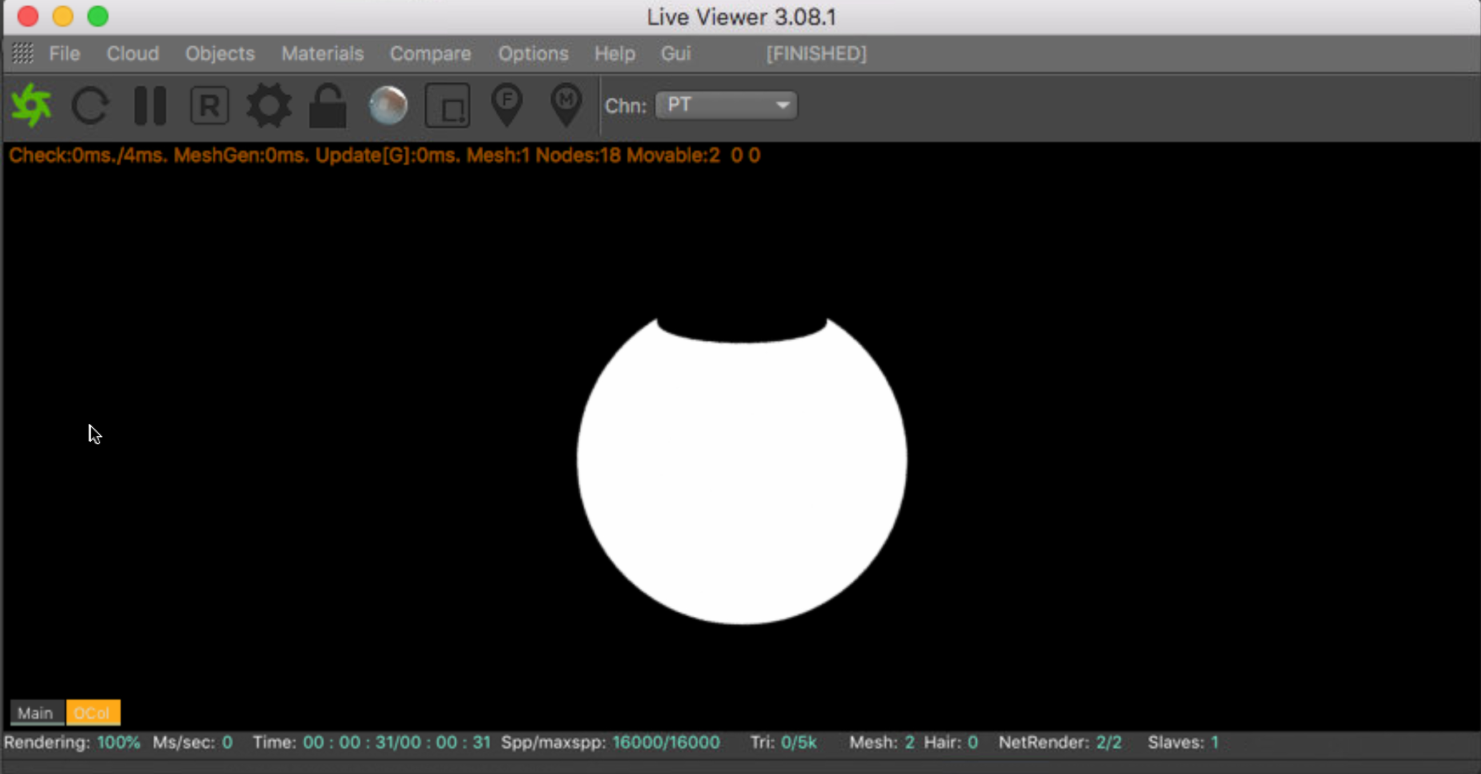This screenshot has height=774, width=1481.
Task: Click the green Octane send scene icon
Action: click(x=31, y=105)
